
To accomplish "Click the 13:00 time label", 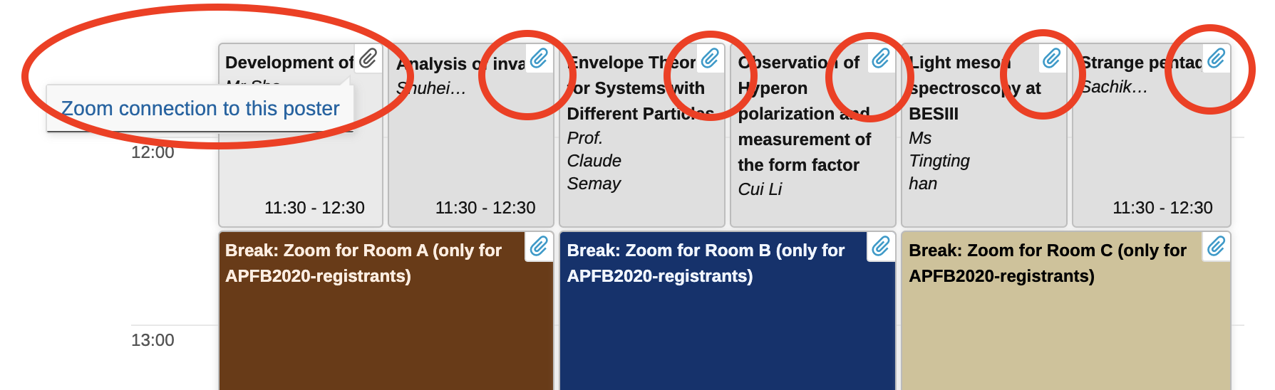I will click(153, 340).
